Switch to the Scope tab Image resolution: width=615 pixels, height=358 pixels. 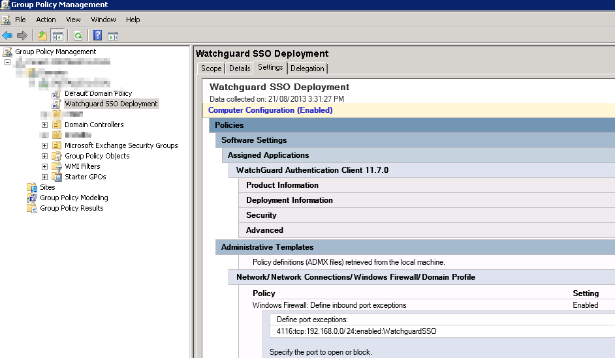pos(211,68)
